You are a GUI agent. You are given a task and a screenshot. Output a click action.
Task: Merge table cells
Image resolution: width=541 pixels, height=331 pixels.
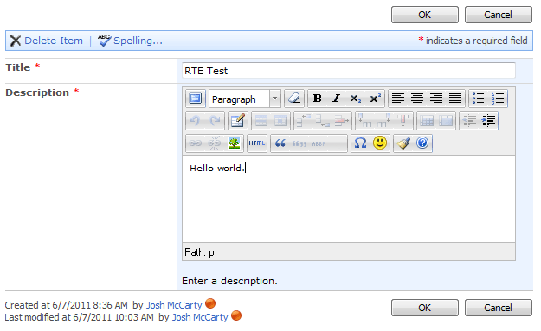coord(446,121)
